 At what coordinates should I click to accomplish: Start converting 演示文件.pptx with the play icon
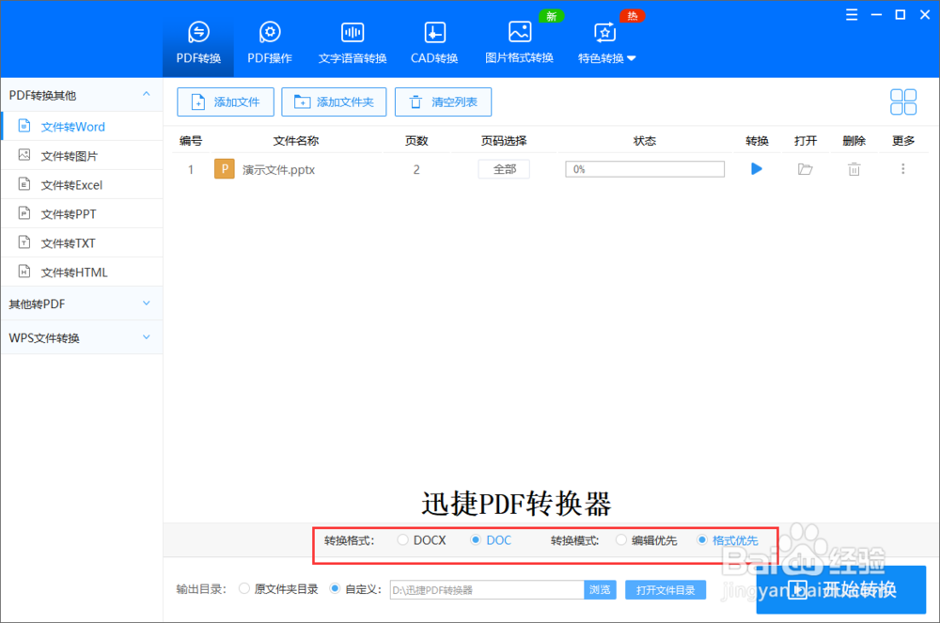click(x=757, y=169)
